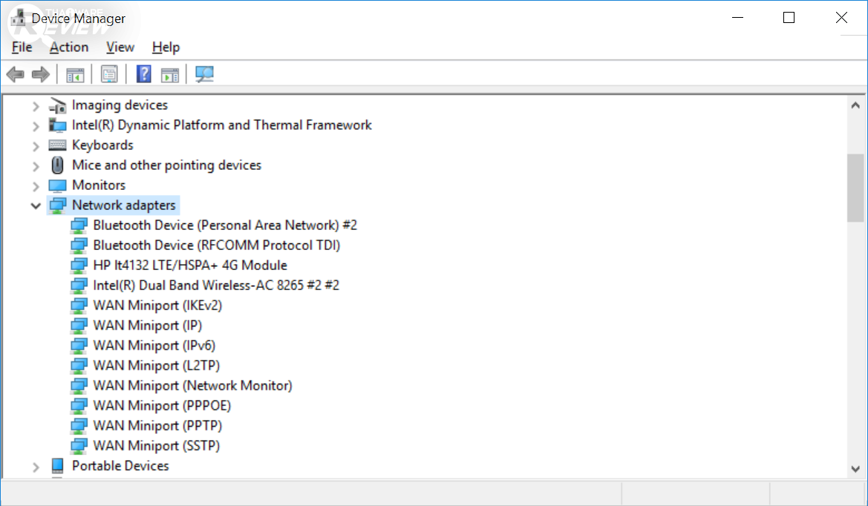Open the File menu
This screenshot has height=506, width=868.
(22, 47)
